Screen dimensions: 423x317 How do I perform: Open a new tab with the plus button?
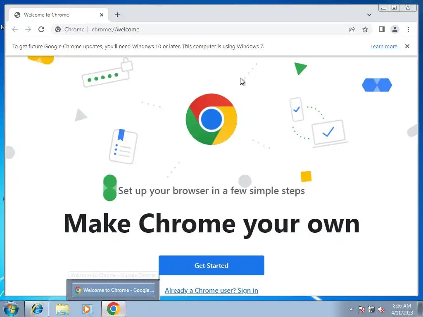(117, 15)
